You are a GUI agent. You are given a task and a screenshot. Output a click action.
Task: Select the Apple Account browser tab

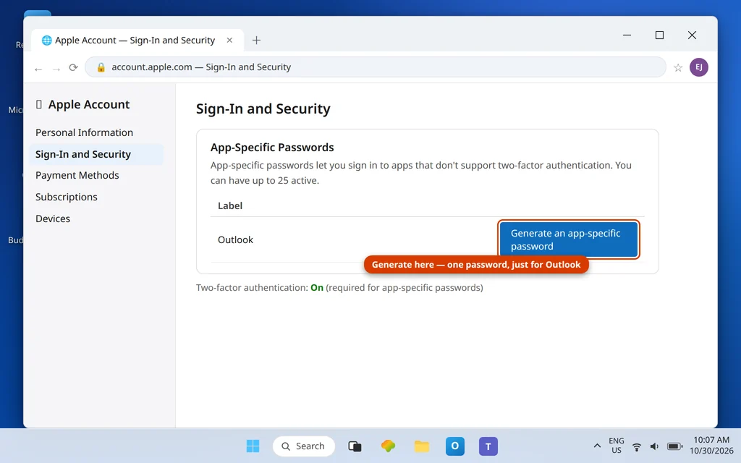pos(137,41)
